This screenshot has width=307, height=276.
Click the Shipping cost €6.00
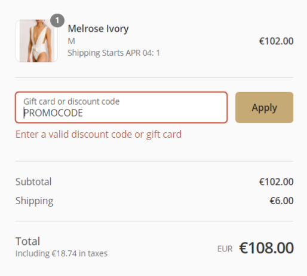(281, 201)
